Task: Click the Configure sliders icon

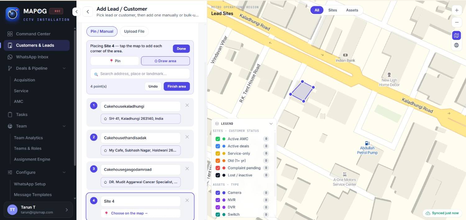Action: [x=10, y=172]
